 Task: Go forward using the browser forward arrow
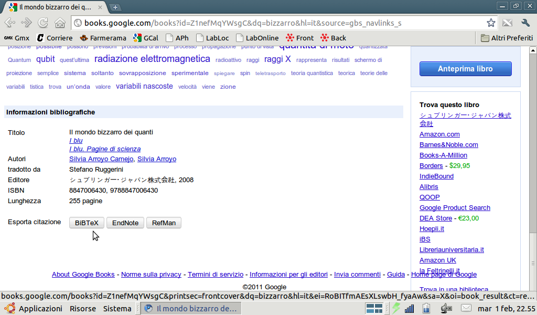pos(26,23)
